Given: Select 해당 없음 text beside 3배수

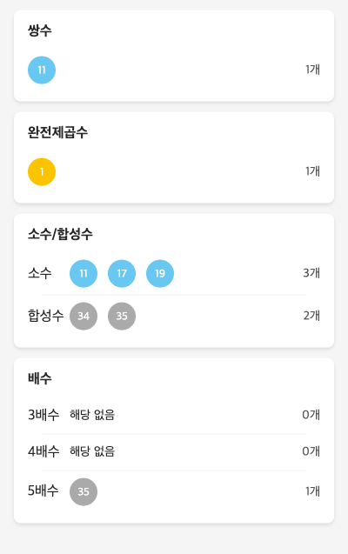Looking at the screenshot, I should 92,415.
